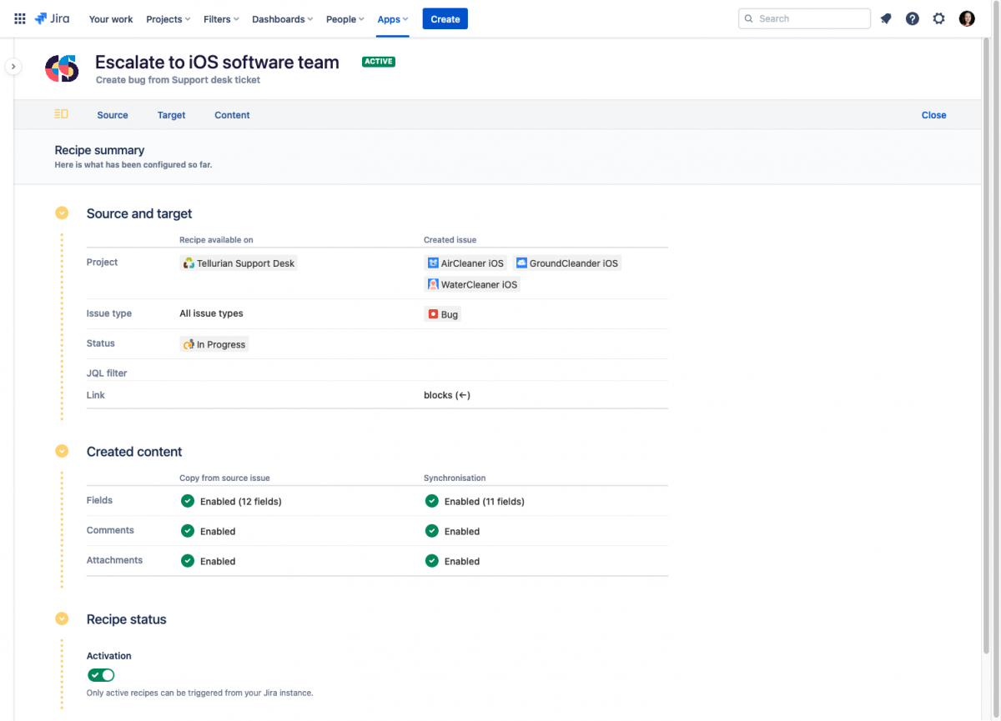Image resolution: width=1001 pixels, height=721 pixels.
Task: Click the recipe summary panel icon
Action: pos(61,114)
